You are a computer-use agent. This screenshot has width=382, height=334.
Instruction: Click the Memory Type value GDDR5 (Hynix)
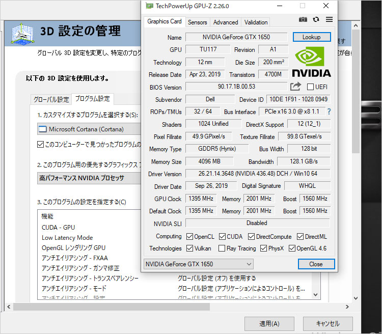click(217, 149)
